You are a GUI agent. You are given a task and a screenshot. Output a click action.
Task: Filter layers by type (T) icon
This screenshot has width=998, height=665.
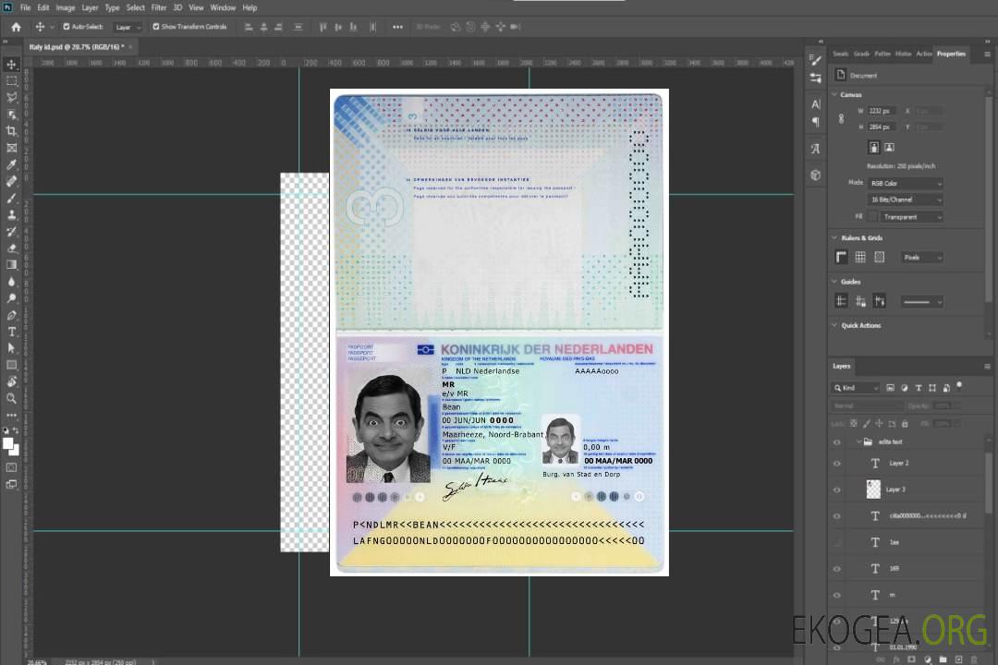click(x=919, y=388)
